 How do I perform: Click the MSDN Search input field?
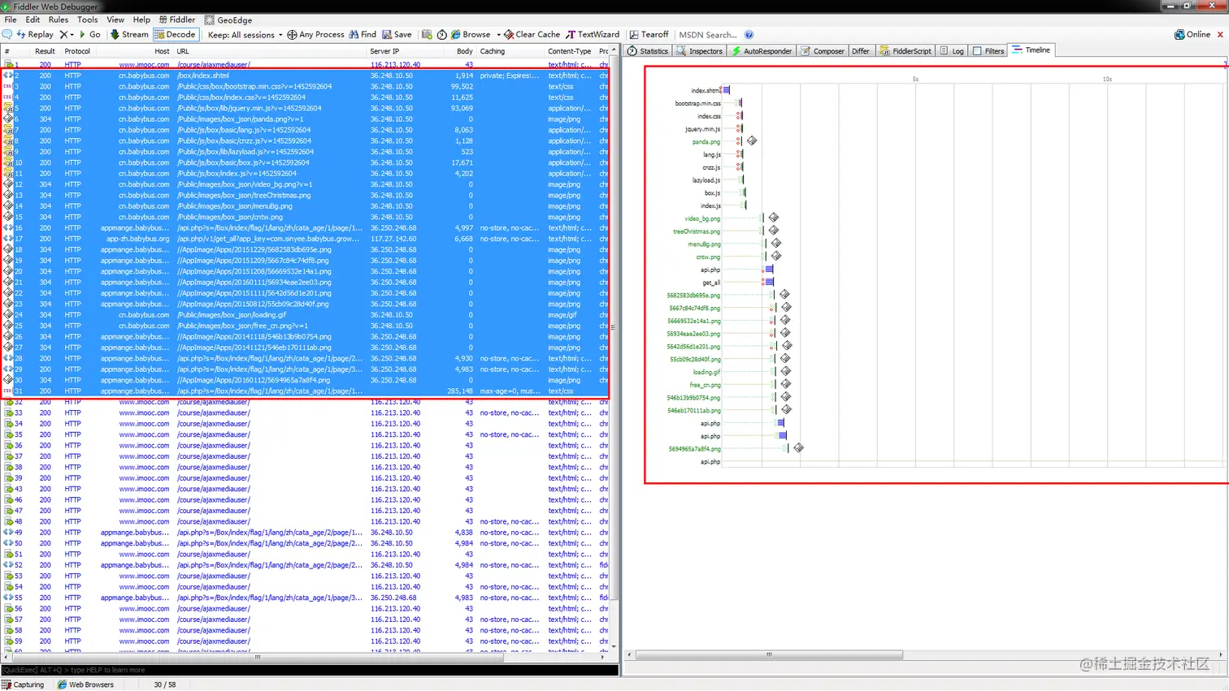pos(708,35)
